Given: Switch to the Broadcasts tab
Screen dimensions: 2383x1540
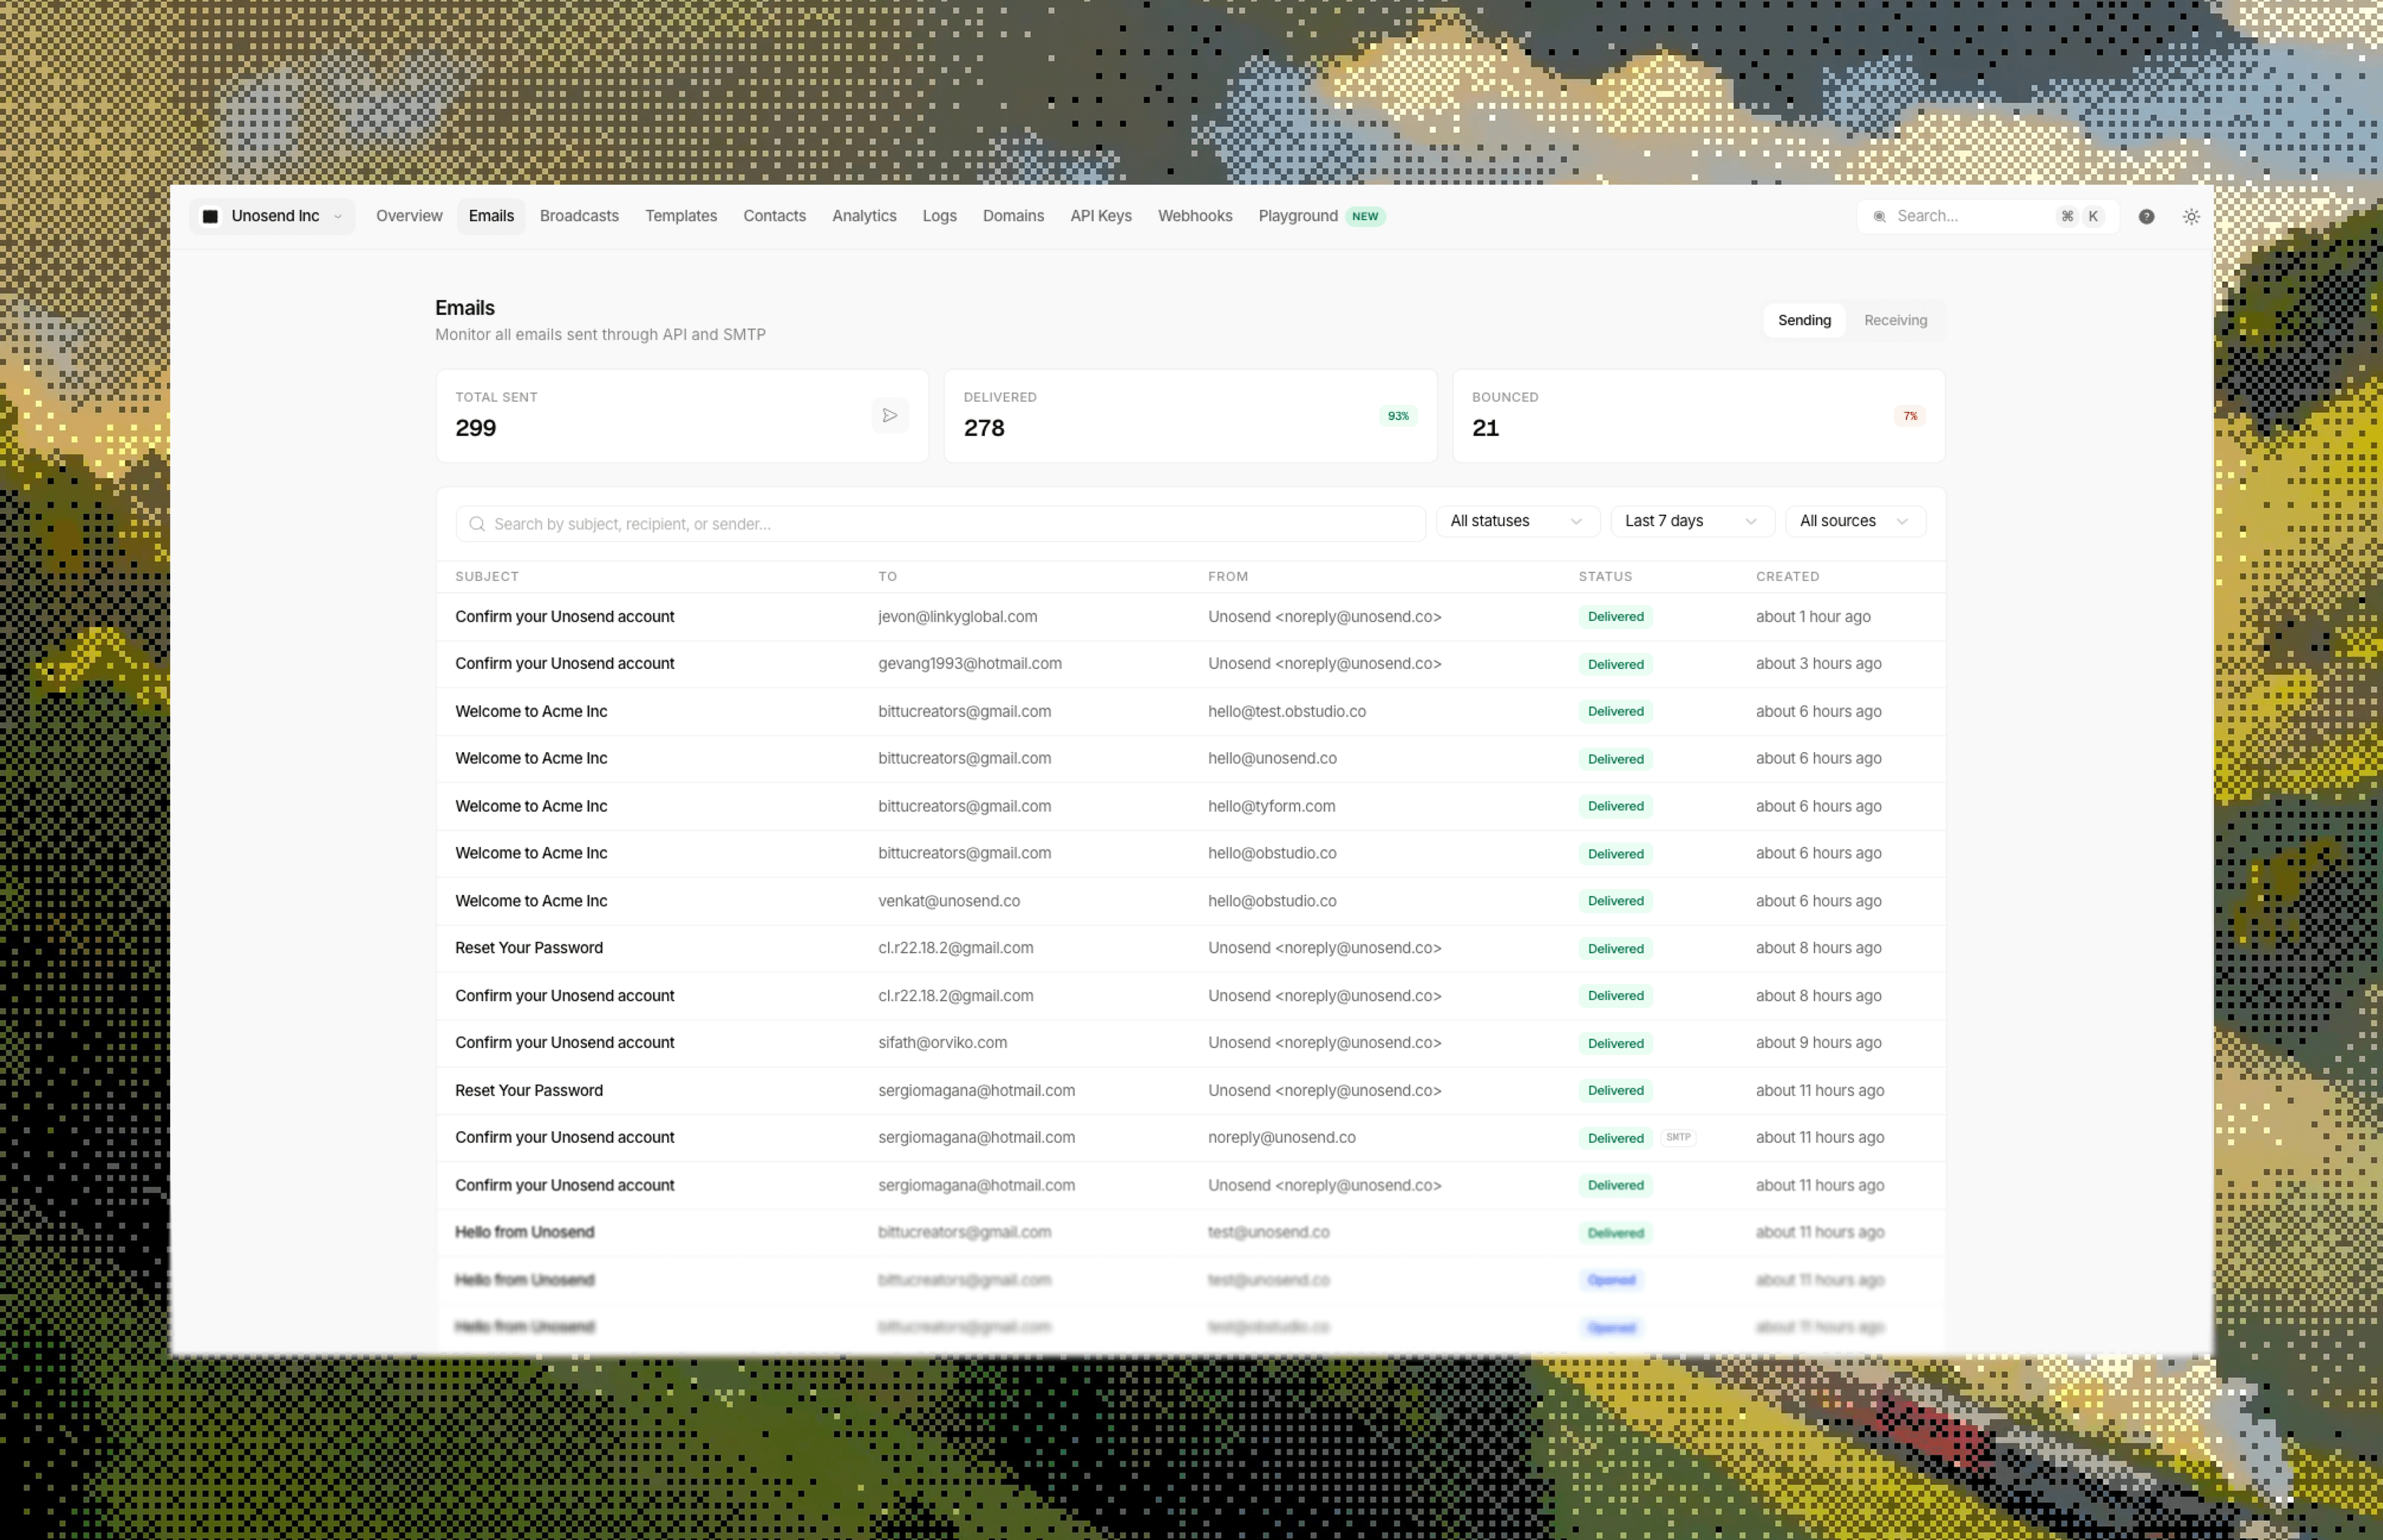Looking at the screenshot, I should click(x=579, y=216).
